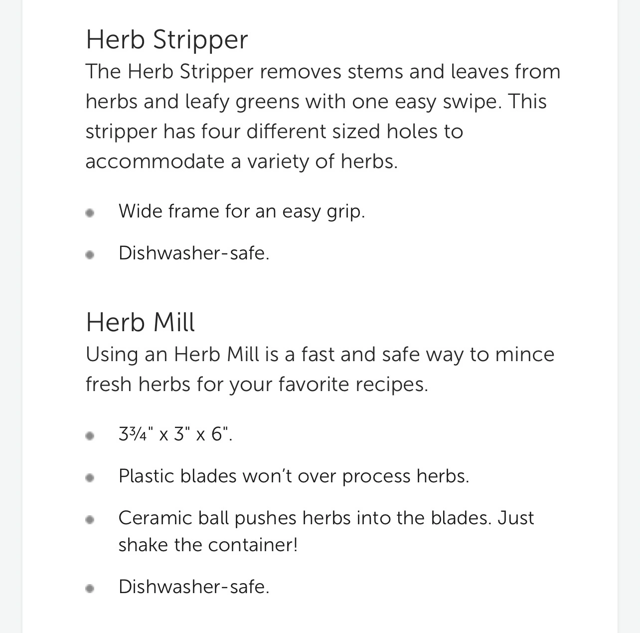Click Dishwasher-safe text under Herb Mill
The width and height of the screenshot is (640, 633).
click(x=194, y=587)
